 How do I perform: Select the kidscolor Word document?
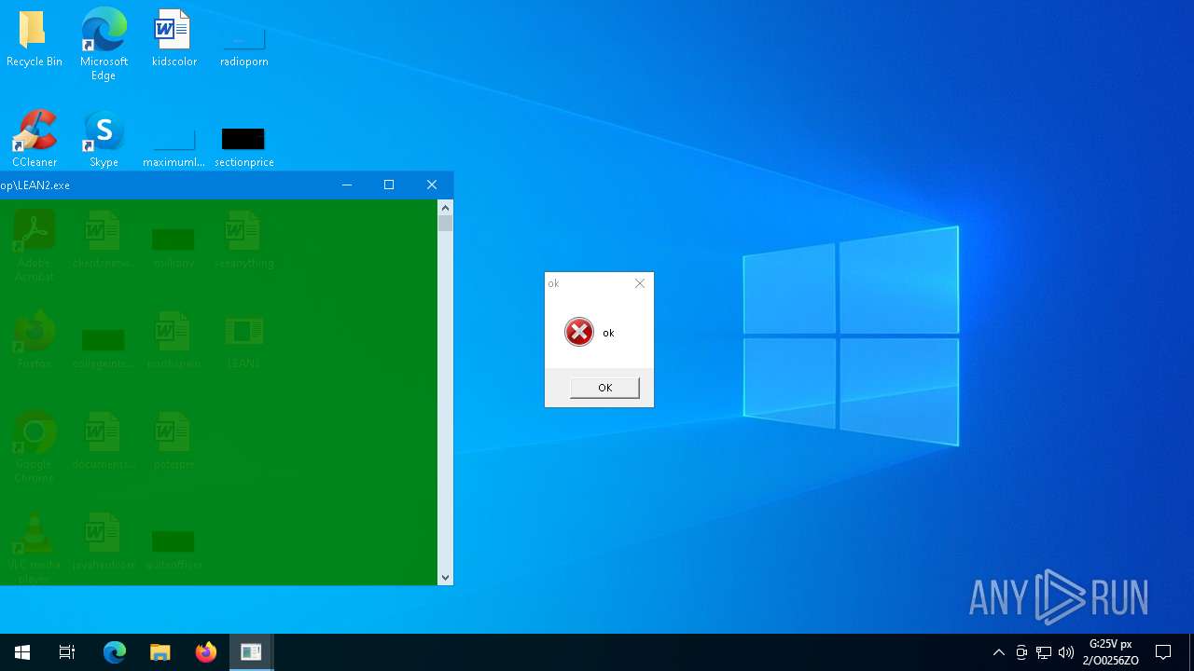(174, 39)
